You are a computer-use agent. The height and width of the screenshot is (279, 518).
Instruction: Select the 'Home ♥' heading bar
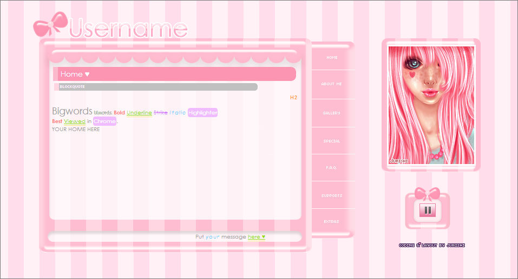tap(174, 74)
